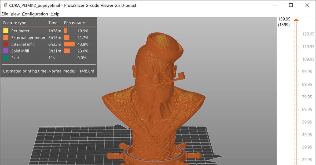This screenshot has height=165, width=316.
Task: Click the purple Solid infill swatch icon
Action: [6, 51]
